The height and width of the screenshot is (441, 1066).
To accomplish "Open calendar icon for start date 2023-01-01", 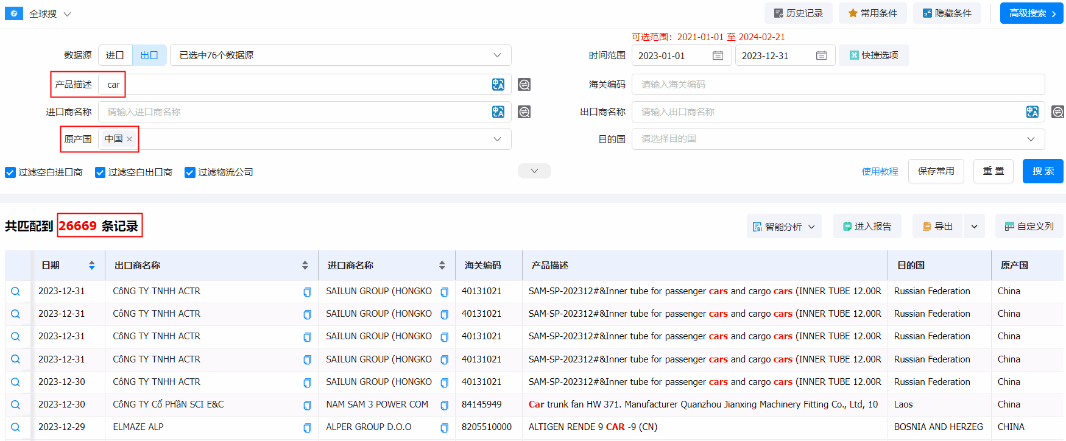I will [x=718, y=55].
